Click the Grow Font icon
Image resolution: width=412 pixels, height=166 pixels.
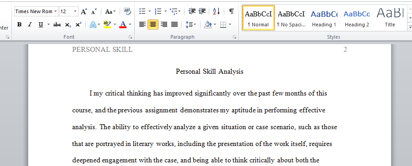84,11
